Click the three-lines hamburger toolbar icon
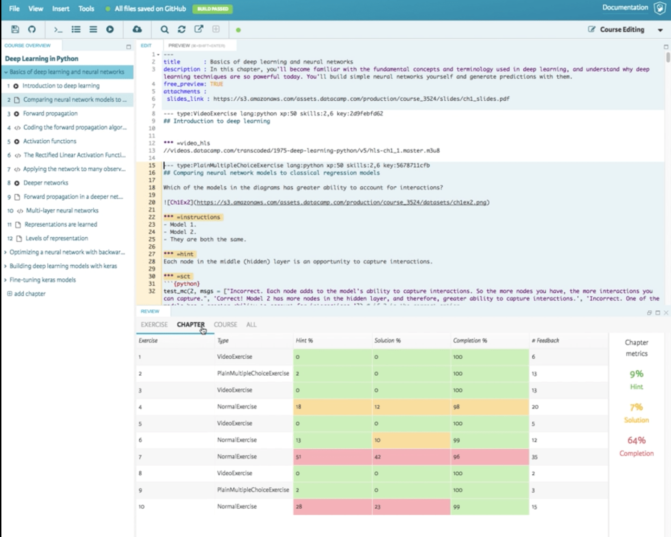The image size is (671, 537). (93, 29)
